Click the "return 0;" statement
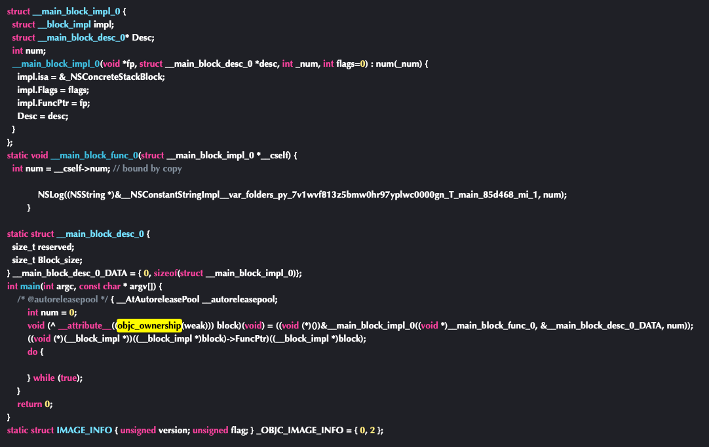 click(35, 404)
